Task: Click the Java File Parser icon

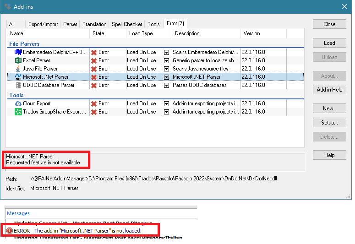Action: pos(18,69)
